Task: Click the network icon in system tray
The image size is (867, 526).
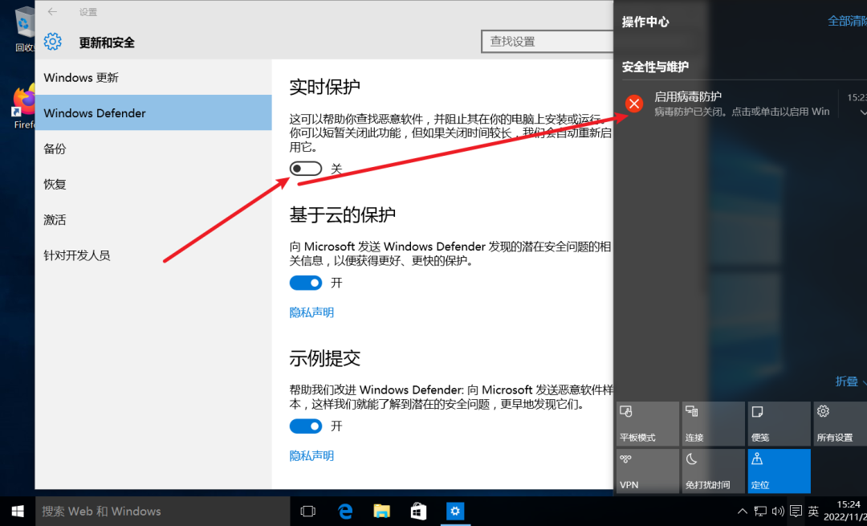Action: click(761, 511)
